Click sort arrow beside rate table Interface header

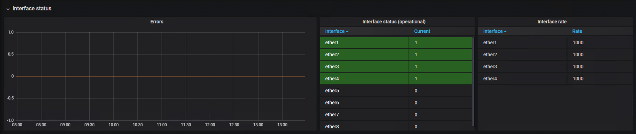tap(505, 32)
